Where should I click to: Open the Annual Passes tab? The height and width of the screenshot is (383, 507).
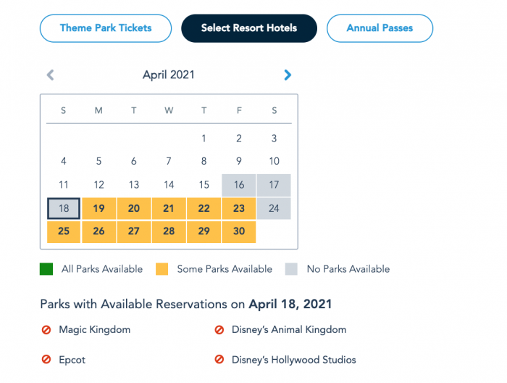coord(380,28)
